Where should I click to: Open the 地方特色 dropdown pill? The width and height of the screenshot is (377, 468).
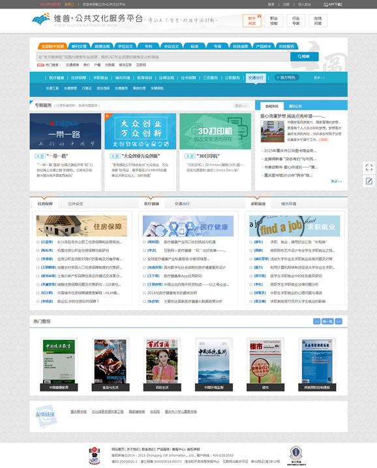(286, 78)
